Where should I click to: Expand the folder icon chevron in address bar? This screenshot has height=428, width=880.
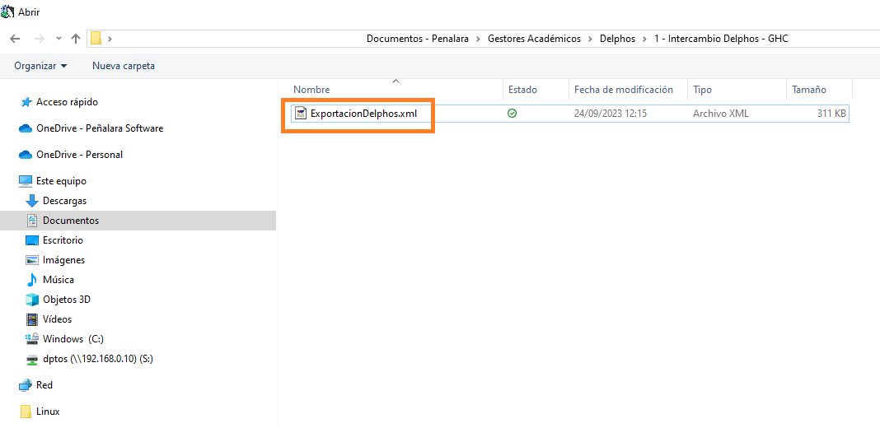(110, 39)
